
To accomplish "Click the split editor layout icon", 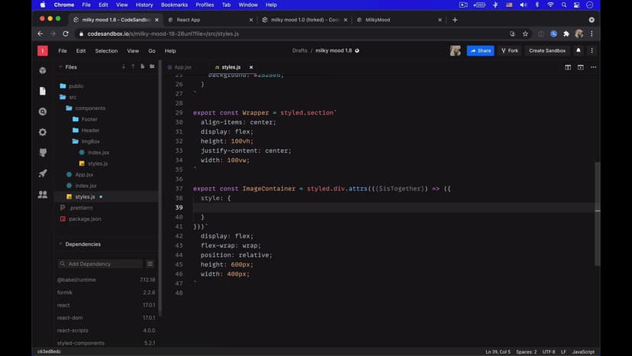I will [x=568, y=67].
